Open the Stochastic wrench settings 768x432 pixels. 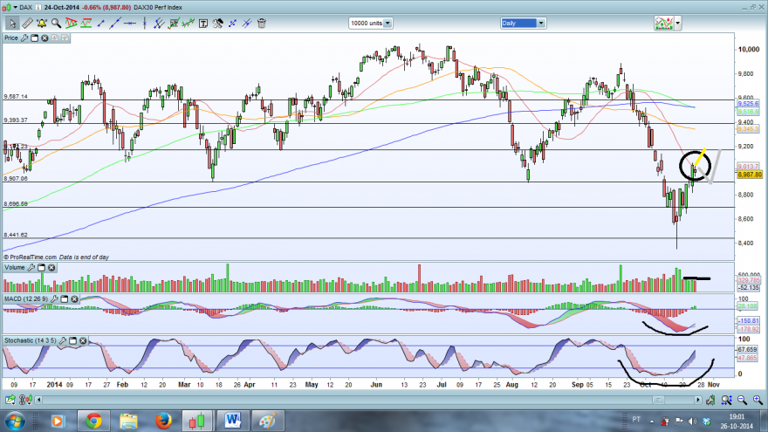coord(63,340)
